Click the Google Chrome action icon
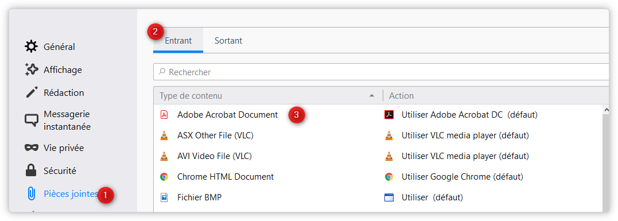Screen dimensions: 618x221 (x=389, y=176)
